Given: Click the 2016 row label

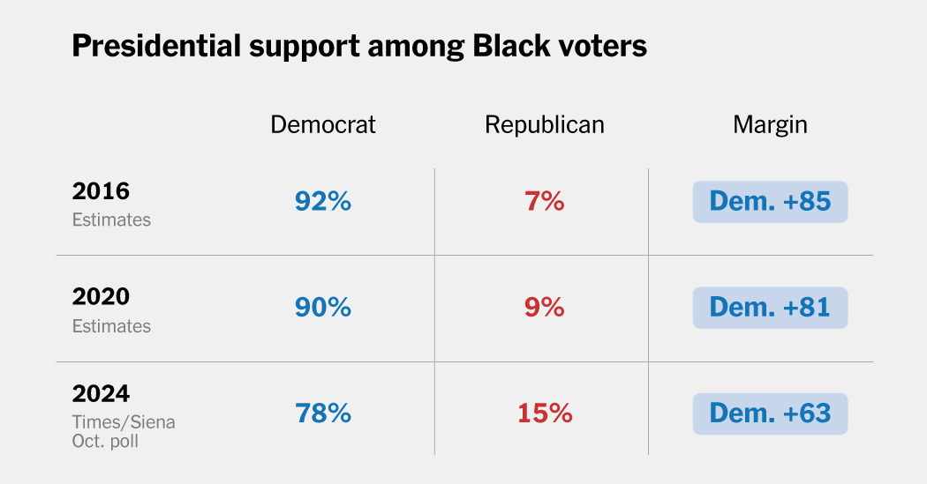Looking at the screenshot, I should click(x=101, y=191).
